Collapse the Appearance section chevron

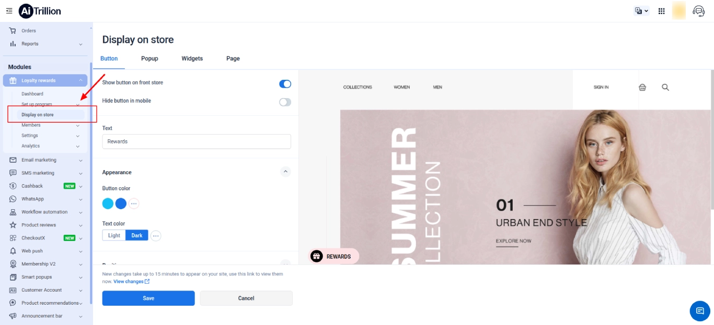pos(285,171)
